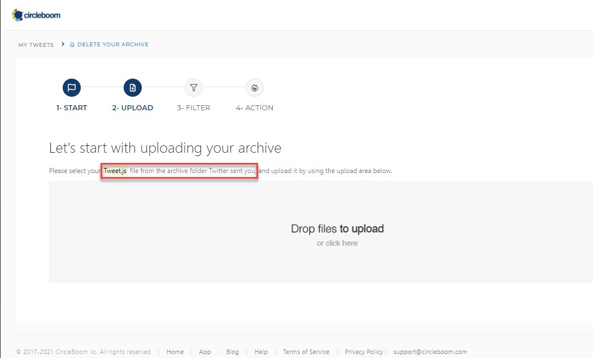Click the Circleboom logo

(x=36, y=15)
